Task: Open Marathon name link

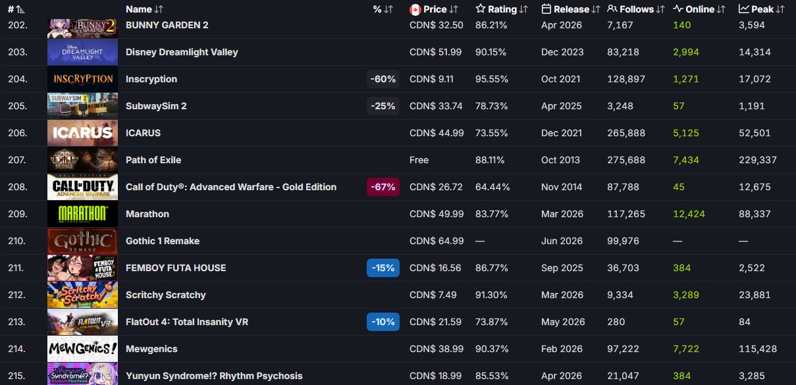Action: [147, 214]
